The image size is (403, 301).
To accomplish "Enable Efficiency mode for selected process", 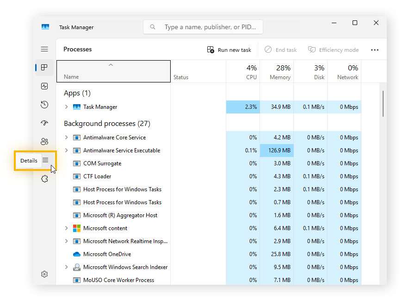I will pos(333,50).
